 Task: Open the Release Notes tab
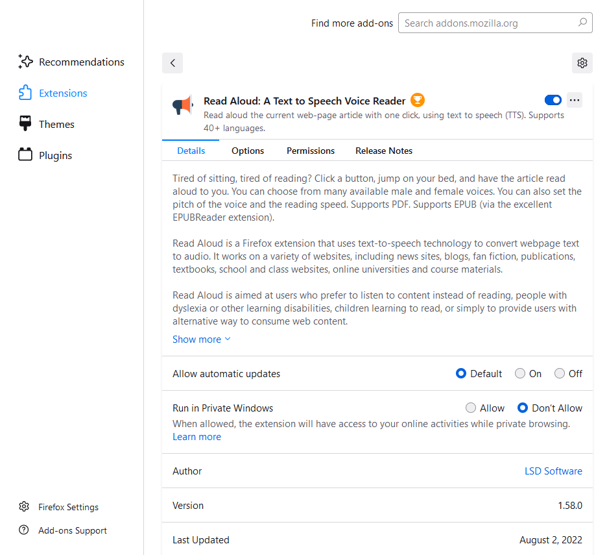click(384, 151)
